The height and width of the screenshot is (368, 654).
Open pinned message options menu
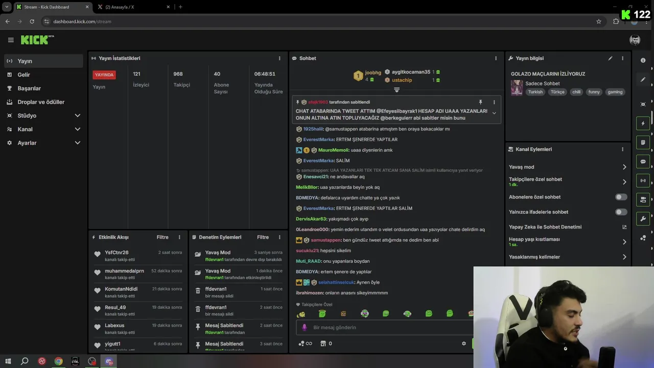coord(494,102)
